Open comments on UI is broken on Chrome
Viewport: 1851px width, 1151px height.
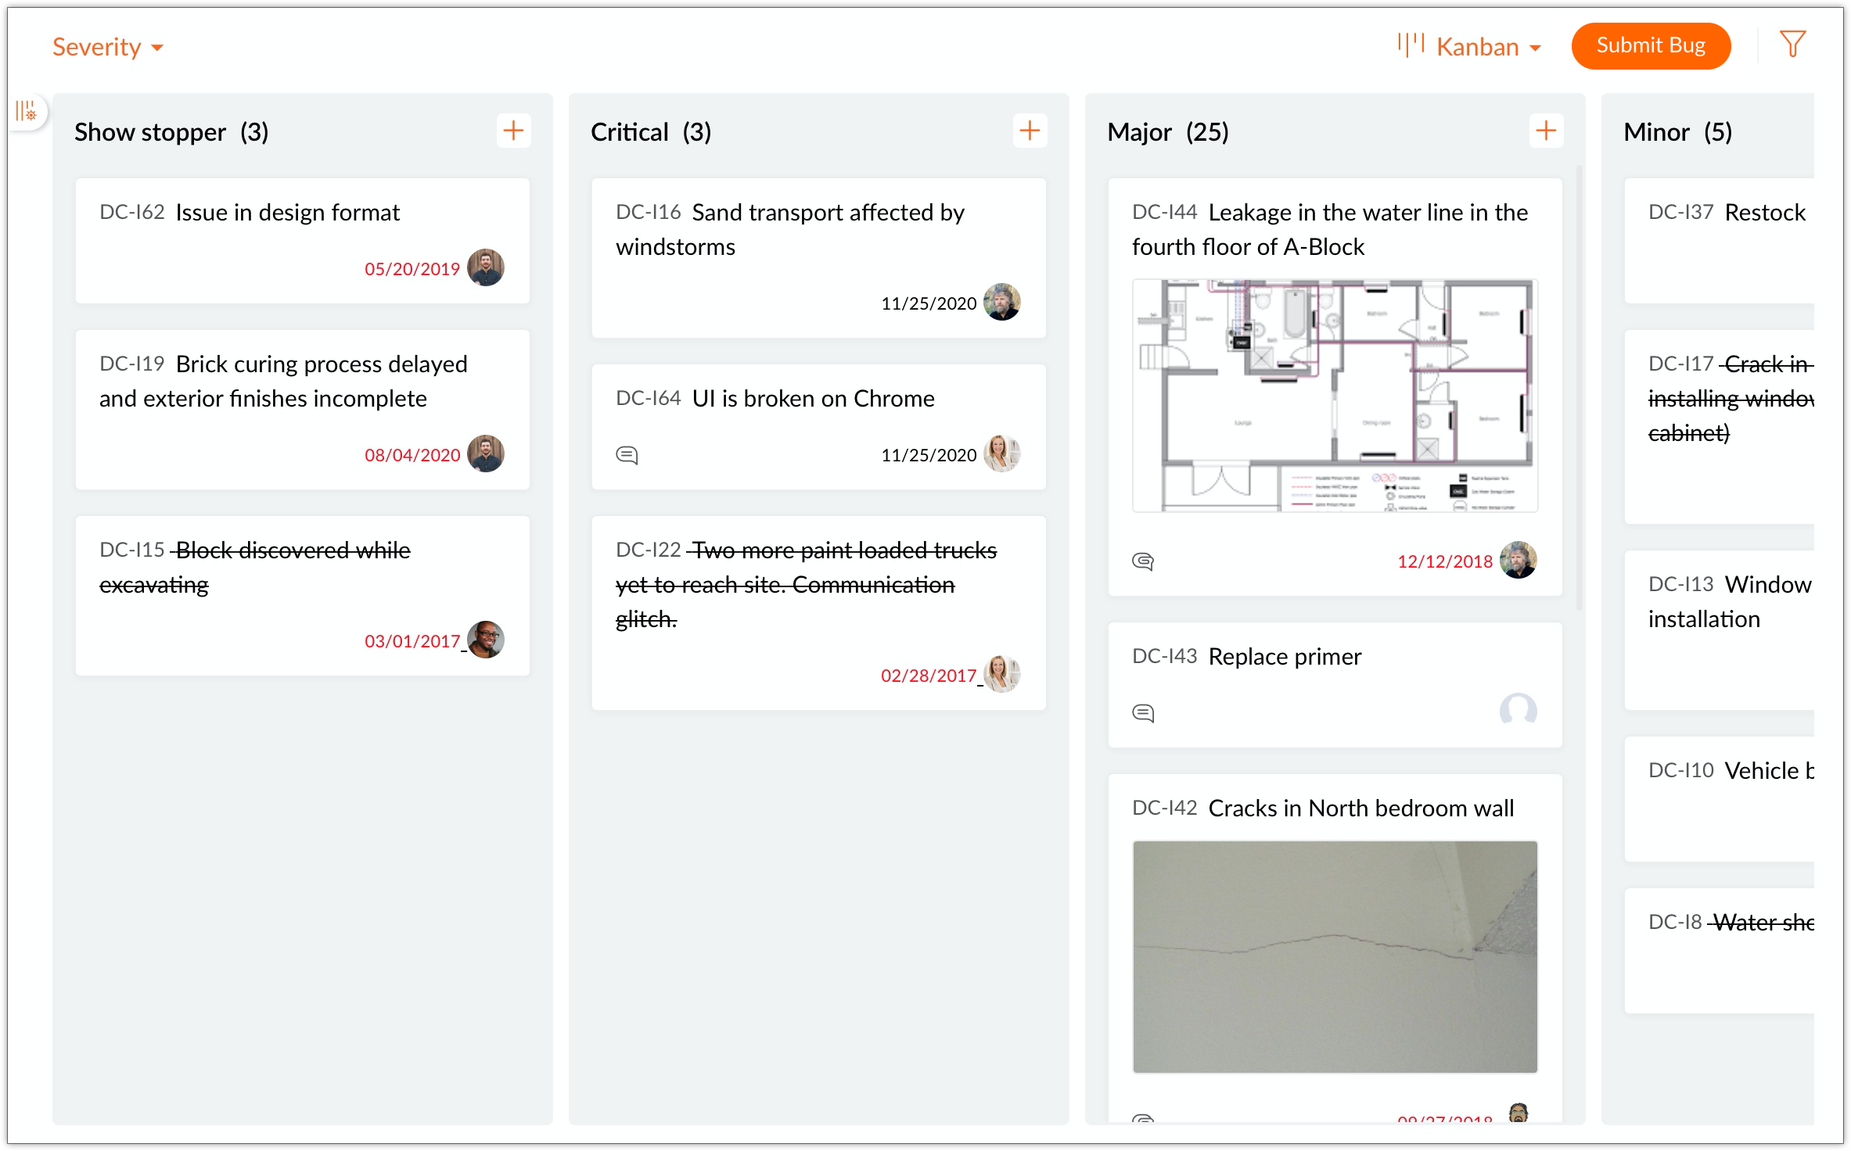[627, 455]
